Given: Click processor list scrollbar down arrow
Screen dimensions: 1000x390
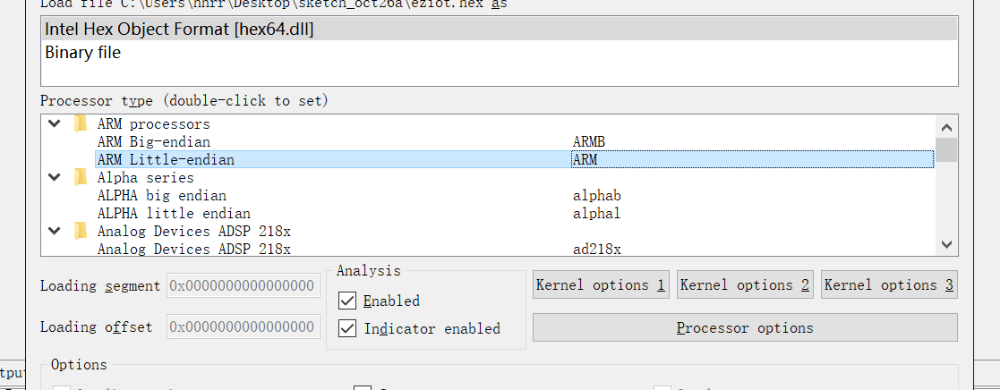Looking at the screenshot, I should pos(946,244).
